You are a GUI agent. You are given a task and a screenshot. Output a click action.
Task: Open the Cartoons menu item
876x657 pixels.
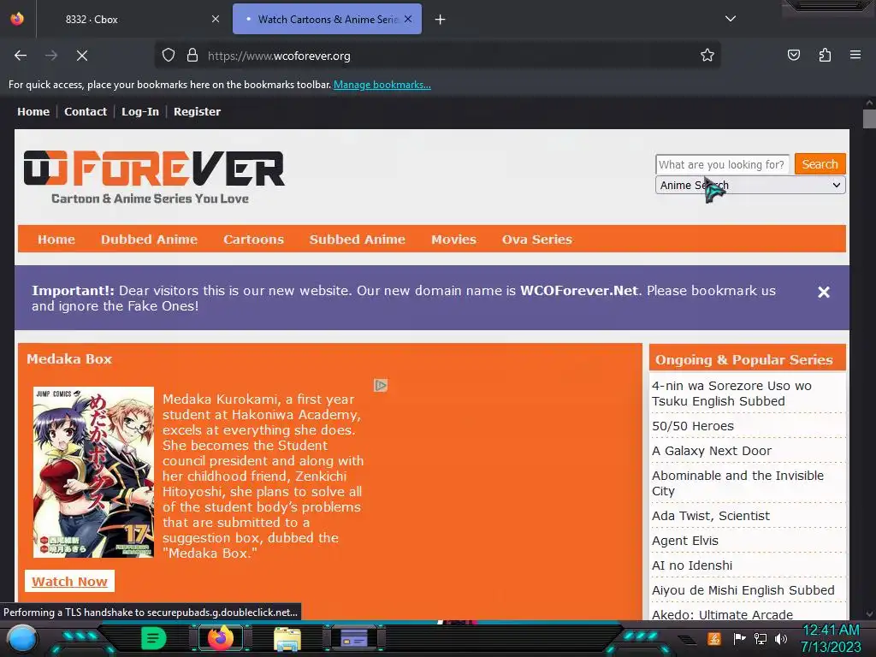(253, 240)
